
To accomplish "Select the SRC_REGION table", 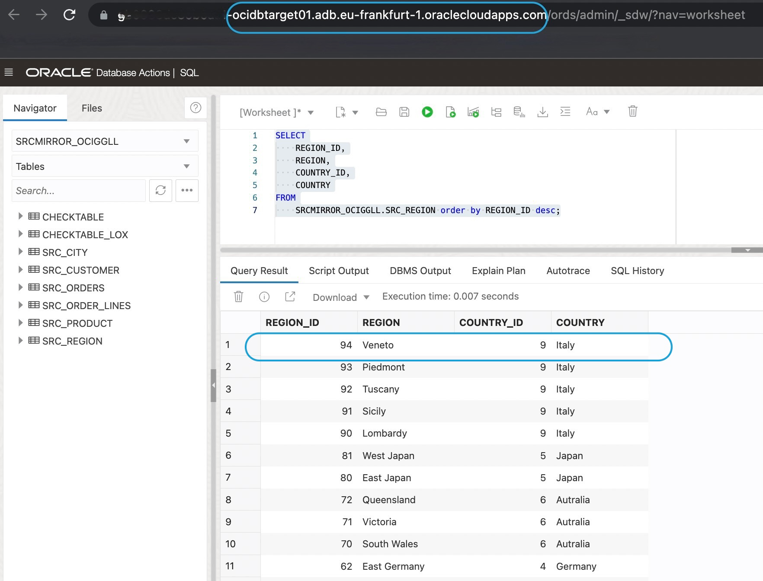I will point(72,341).
